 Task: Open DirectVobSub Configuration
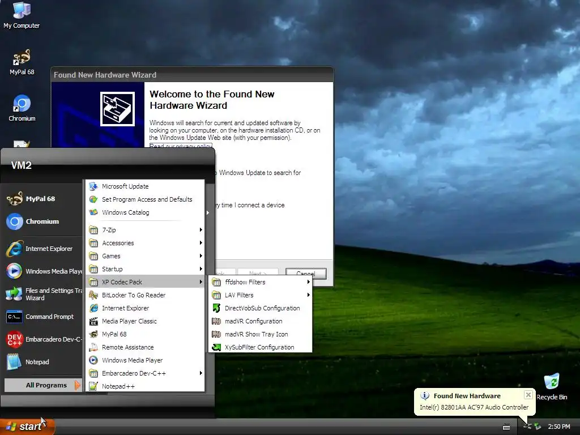[x=261, y=308]
